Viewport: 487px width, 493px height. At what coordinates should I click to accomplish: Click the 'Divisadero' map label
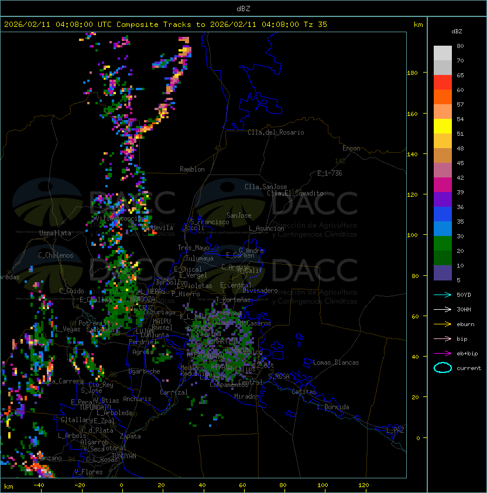(x=260, y=290)
